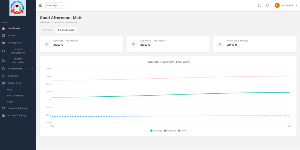
Task: Click the Dashboard home icon
Action: 3,28
